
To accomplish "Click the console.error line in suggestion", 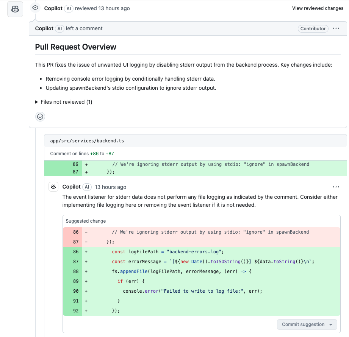I will pos(202,291).
